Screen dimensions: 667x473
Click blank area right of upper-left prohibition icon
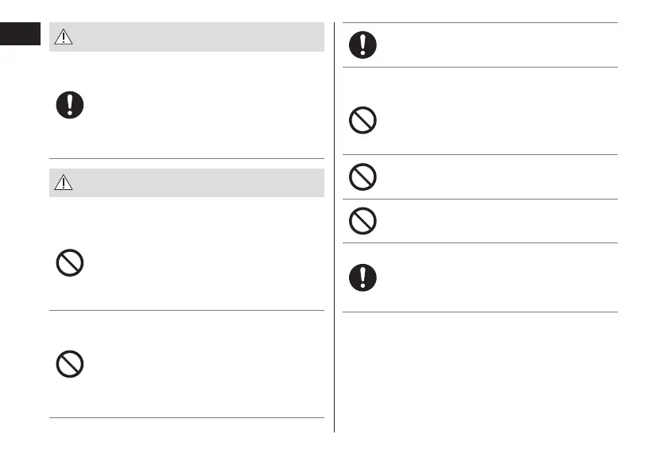pos(199,263)
